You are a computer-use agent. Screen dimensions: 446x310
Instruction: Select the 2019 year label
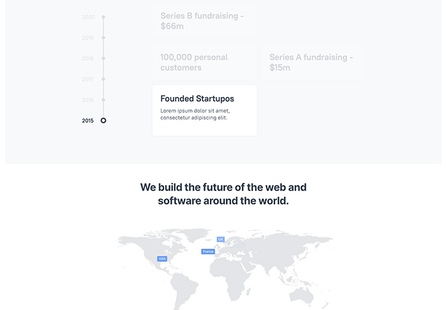88,38
